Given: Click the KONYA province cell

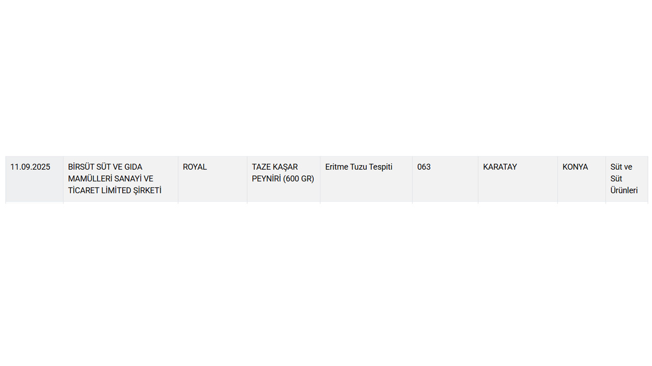Looking at the screenshot, I should (x=575, y=167).
